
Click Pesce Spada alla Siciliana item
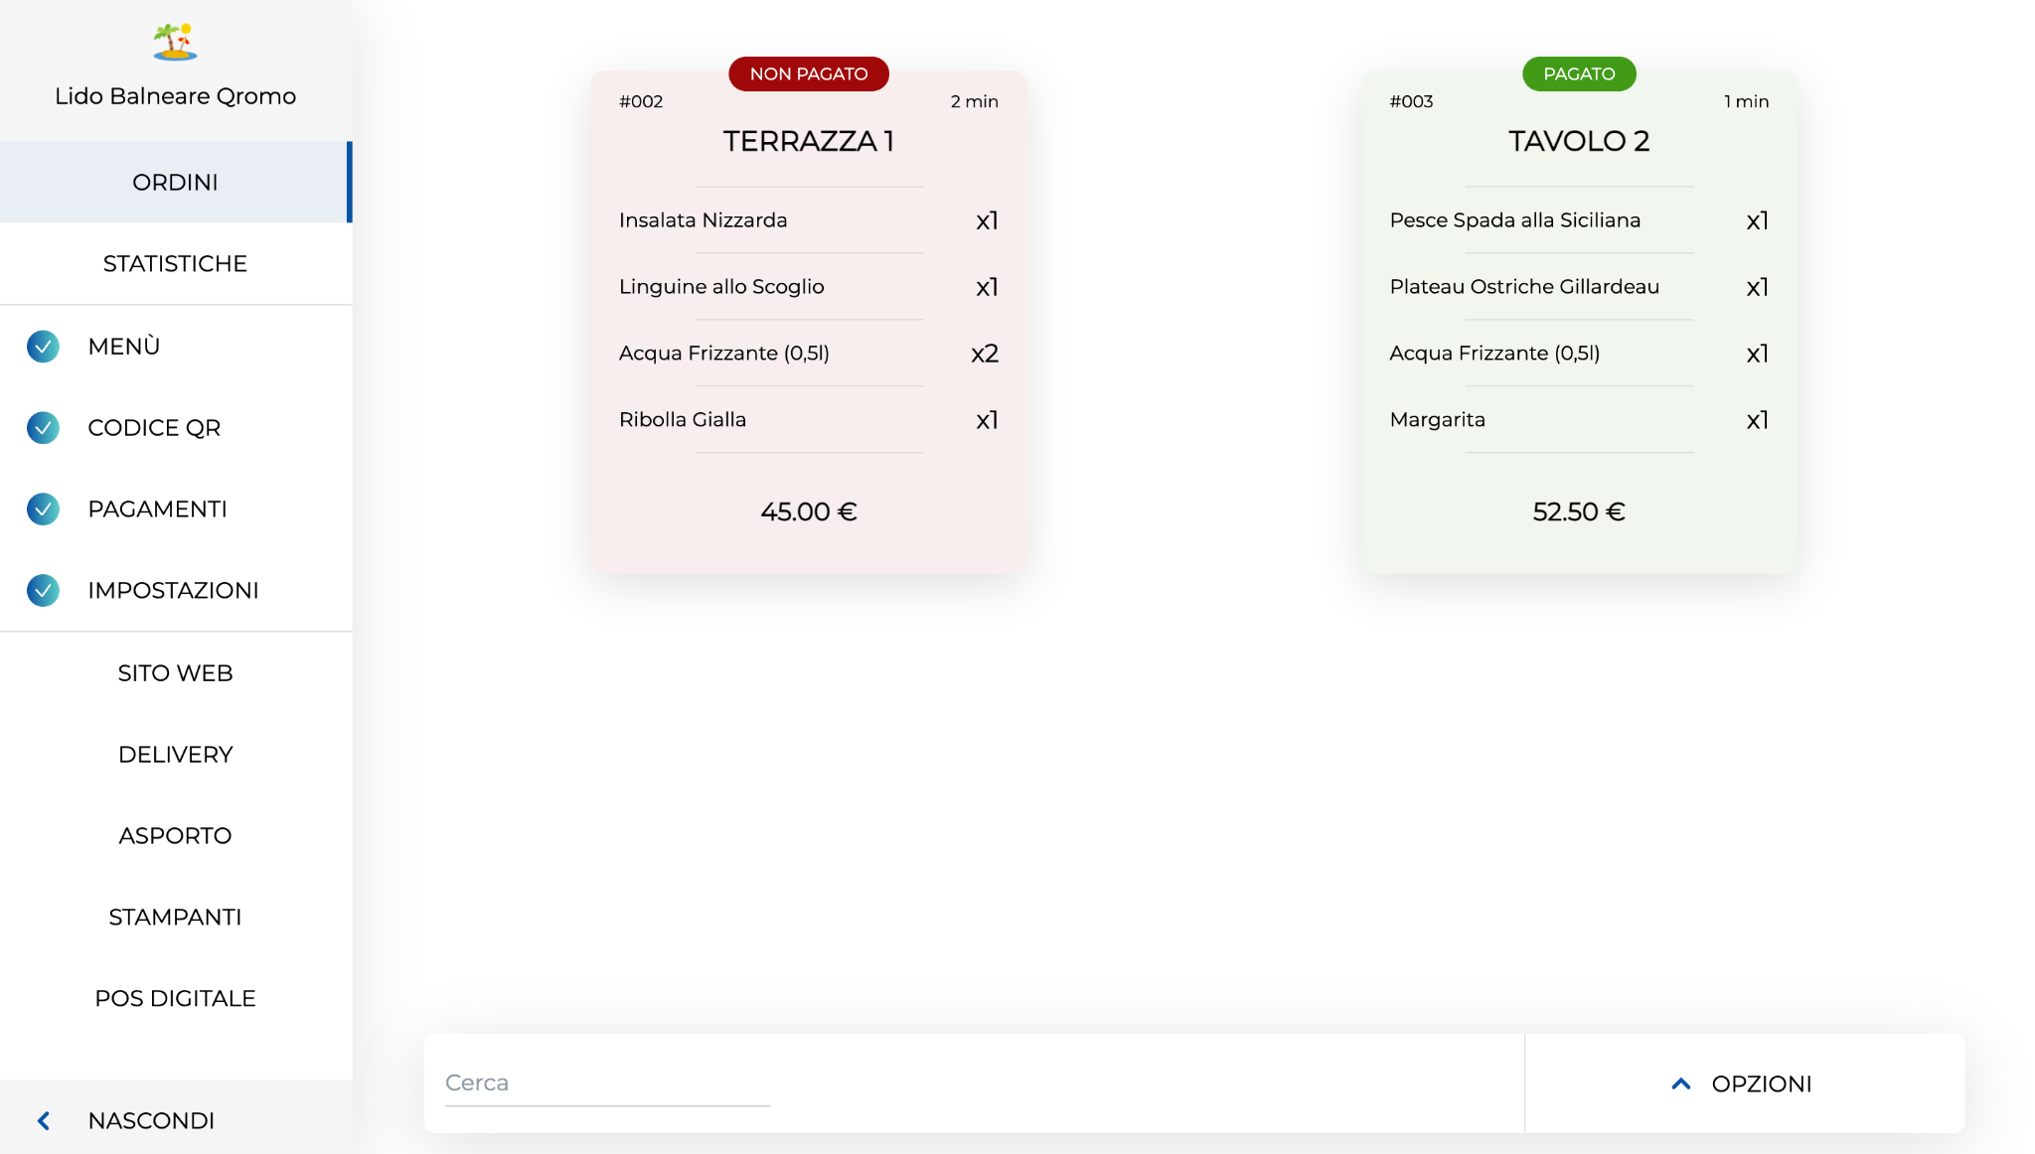coord(1514,219)
